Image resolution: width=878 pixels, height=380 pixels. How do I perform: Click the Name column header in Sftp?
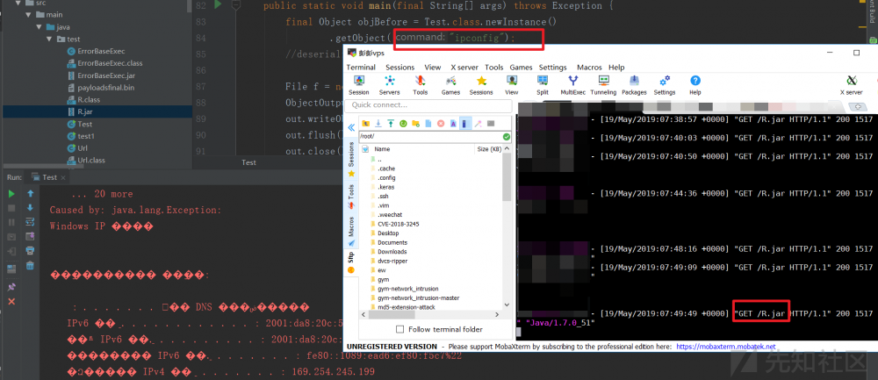click(382, 149)
